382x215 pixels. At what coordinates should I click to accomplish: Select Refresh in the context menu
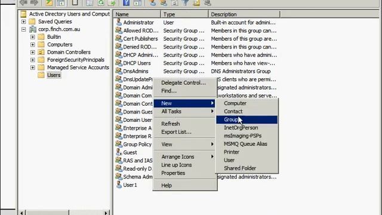point(185,124)
